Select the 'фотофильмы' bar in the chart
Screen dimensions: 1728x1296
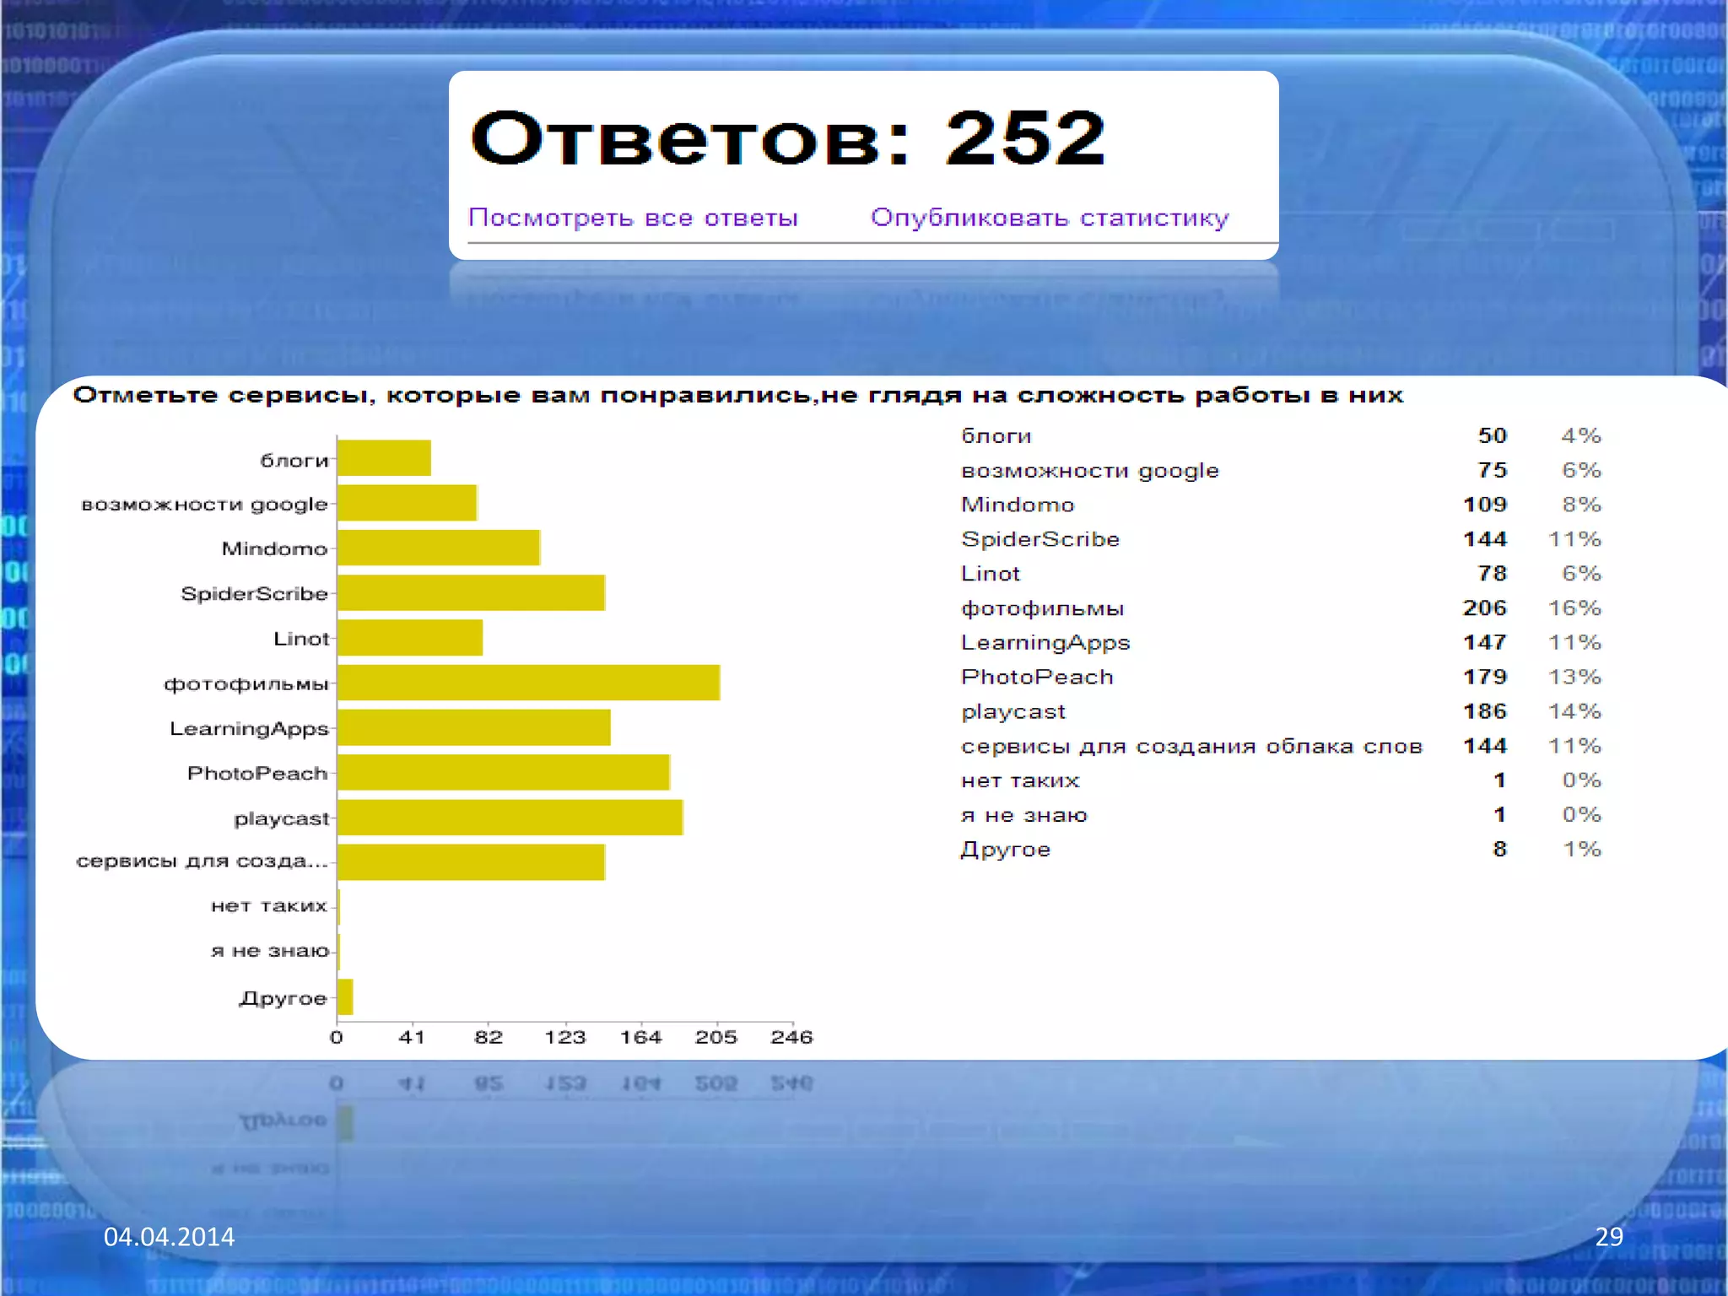click(528, 683)
